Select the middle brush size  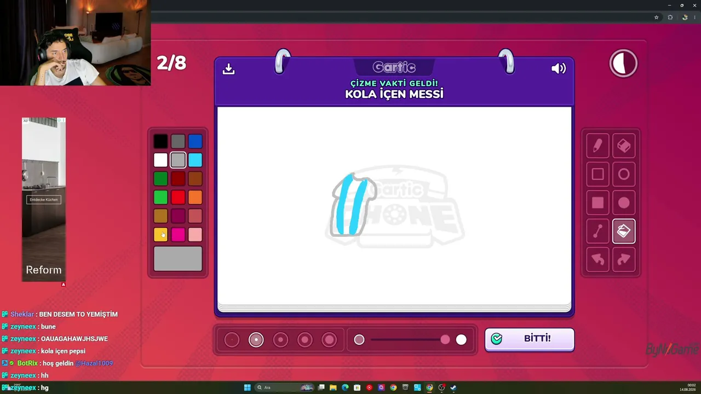(x=280, y=340)
